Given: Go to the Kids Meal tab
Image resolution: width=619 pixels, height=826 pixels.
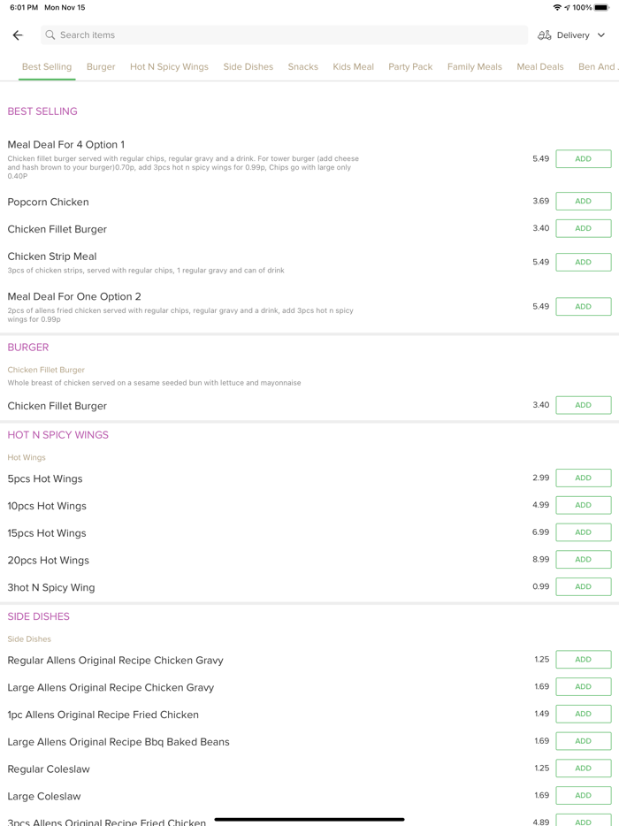Looking at the screenshot, I should [x=353, y=66].
